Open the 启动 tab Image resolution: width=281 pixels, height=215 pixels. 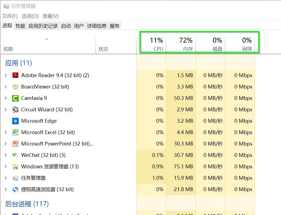click(65, 26)
